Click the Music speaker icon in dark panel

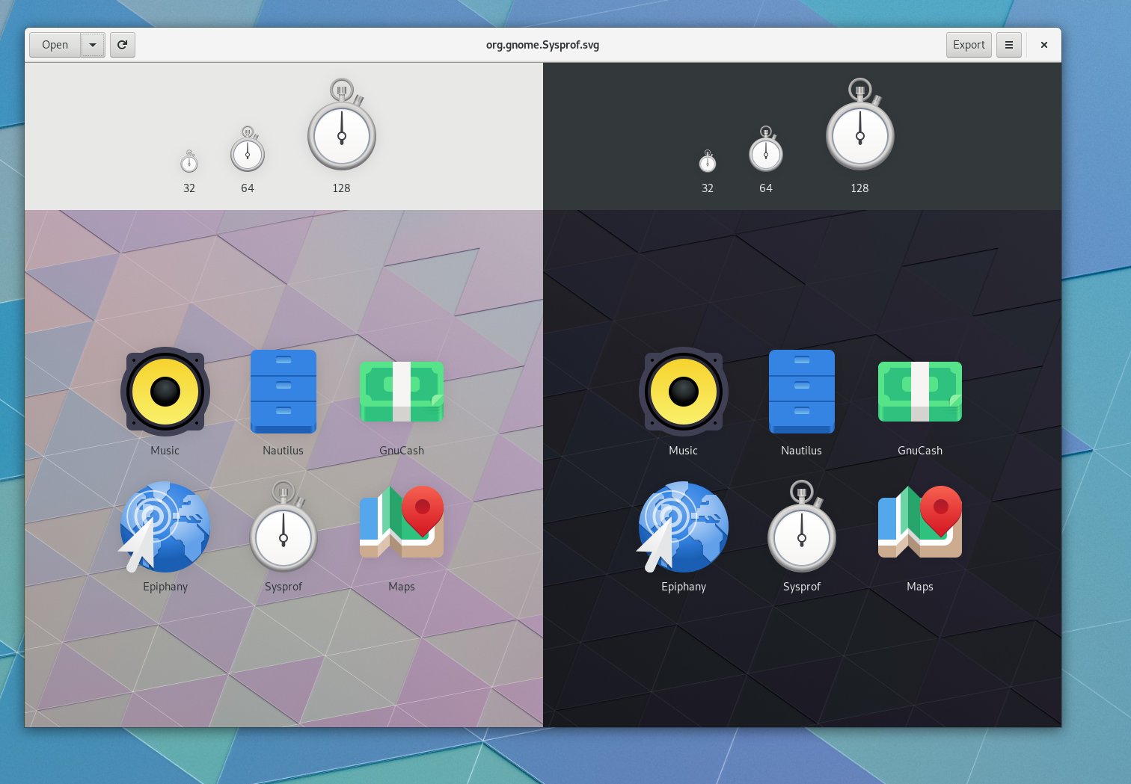(x=684, y=392)
